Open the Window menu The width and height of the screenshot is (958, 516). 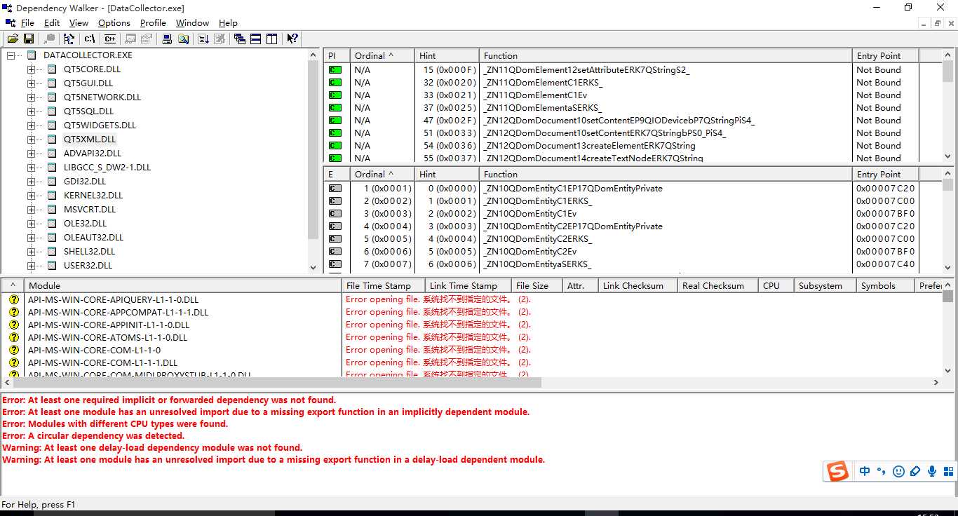[192, 23]
